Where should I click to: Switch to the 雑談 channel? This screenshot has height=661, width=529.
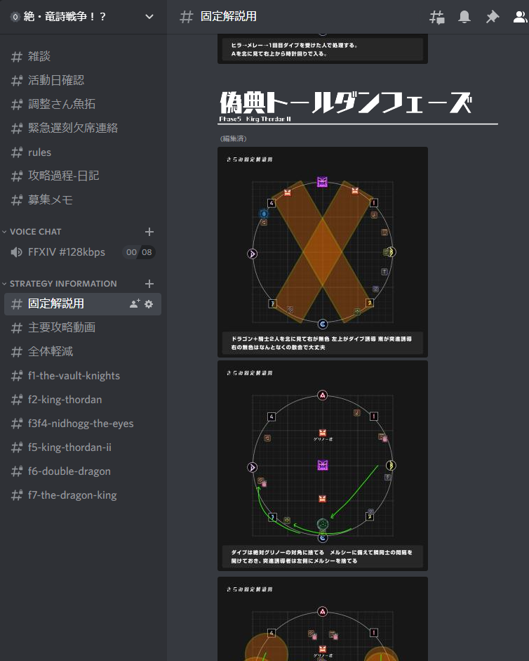[39, 57]
